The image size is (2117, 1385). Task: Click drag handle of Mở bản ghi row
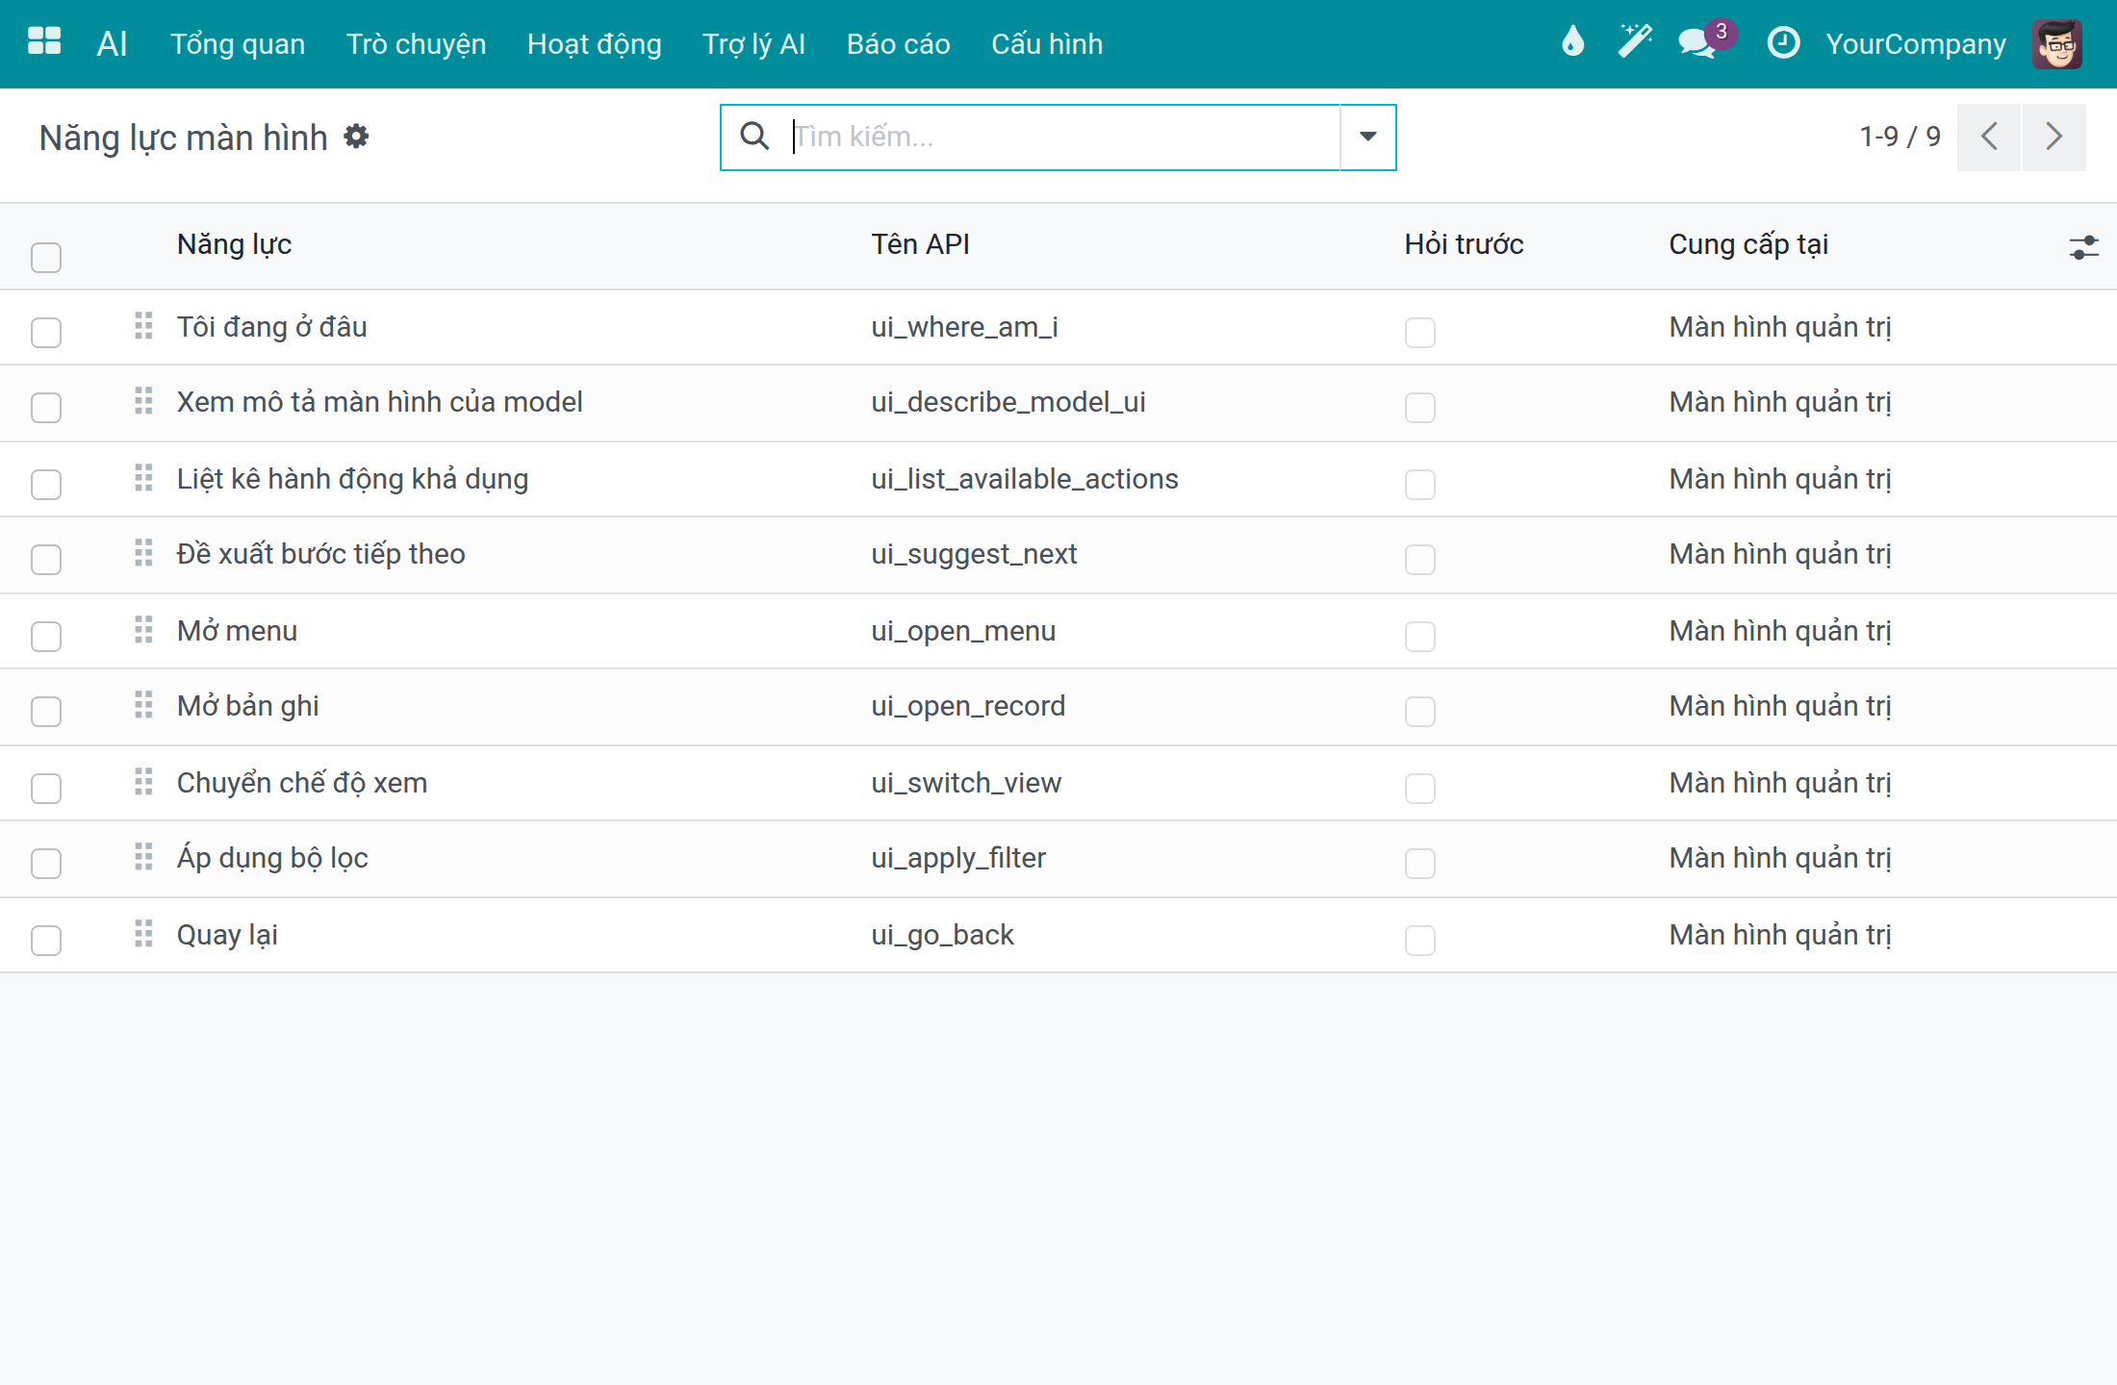143,705
